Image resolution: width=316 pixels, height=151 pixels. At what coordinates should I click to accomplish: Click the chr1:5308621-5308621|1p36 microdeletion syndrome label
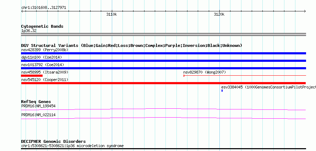(72, 146)
